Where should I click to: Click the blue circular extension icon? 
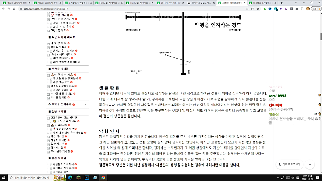pyautogui.click(x=270, y=9)
